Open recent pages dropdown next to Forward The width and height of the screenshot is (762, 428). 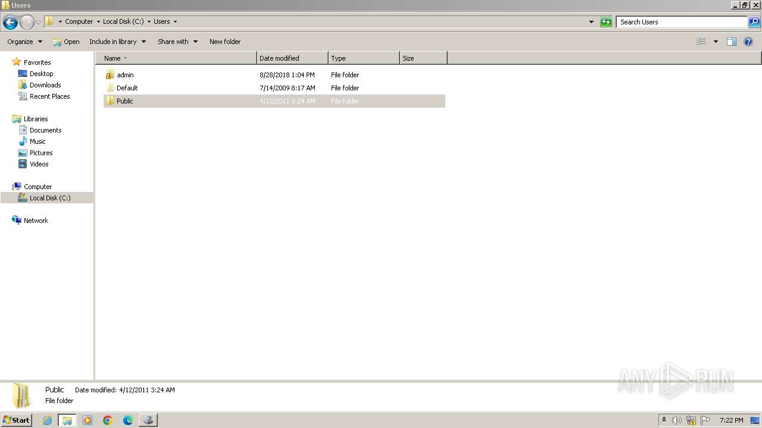[x=39, y=23]
